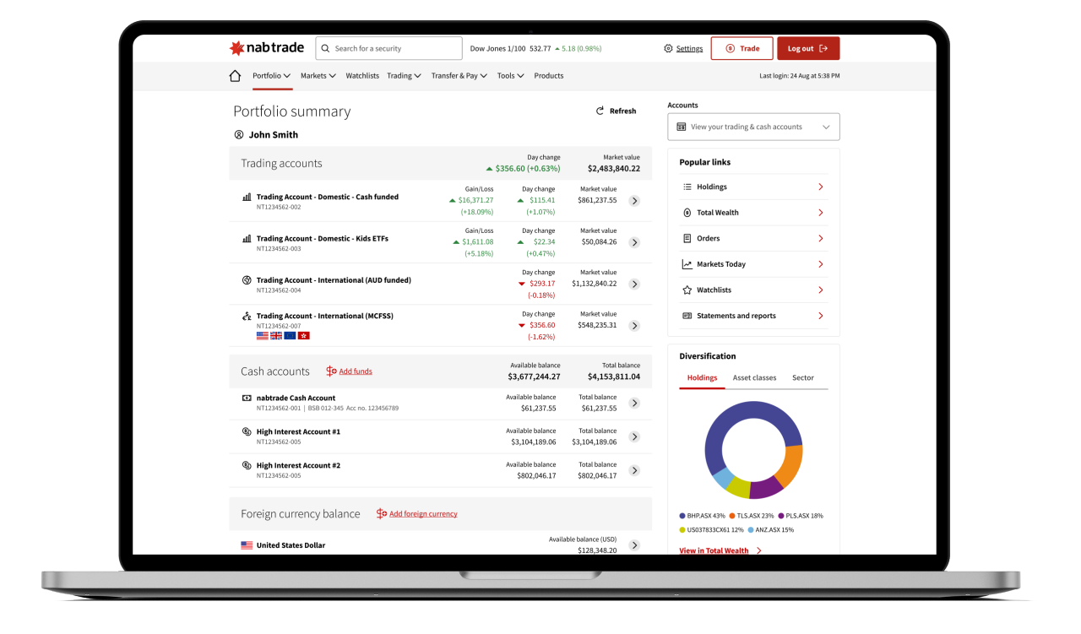The image size is (1081, 634).
Task: Click the US037833CX61 legend color dot
Action: (x=682, y=530)
